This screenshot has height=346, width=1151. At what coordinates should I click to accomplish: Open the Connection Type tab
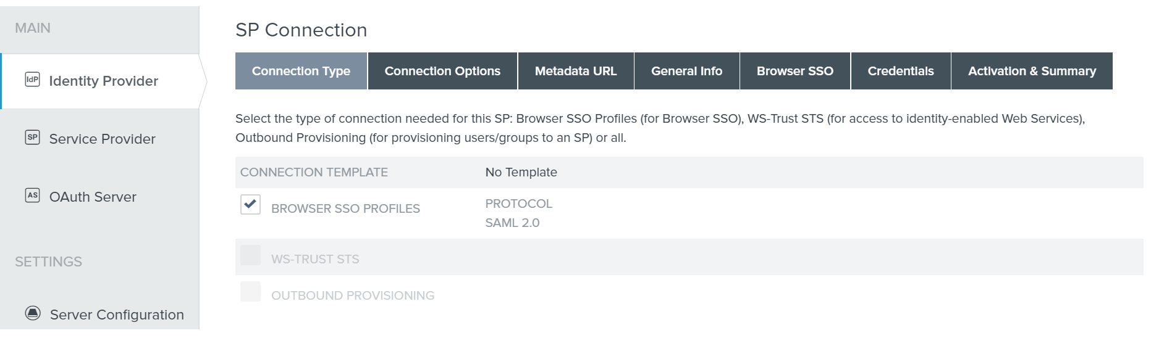[301, 72]
